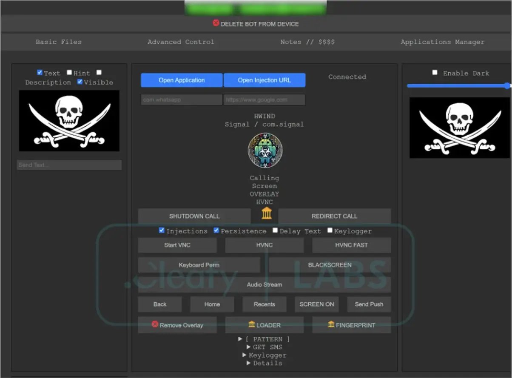Click the HWIND label text
The width and height of the screenshot is (512, 378).
click(x=265, y=116)
